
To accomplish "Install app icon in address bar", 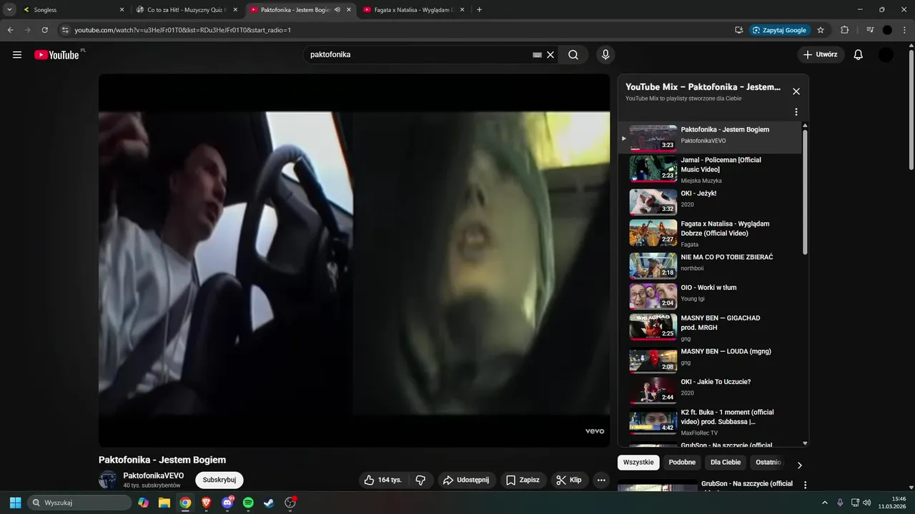I will (739, 30).
